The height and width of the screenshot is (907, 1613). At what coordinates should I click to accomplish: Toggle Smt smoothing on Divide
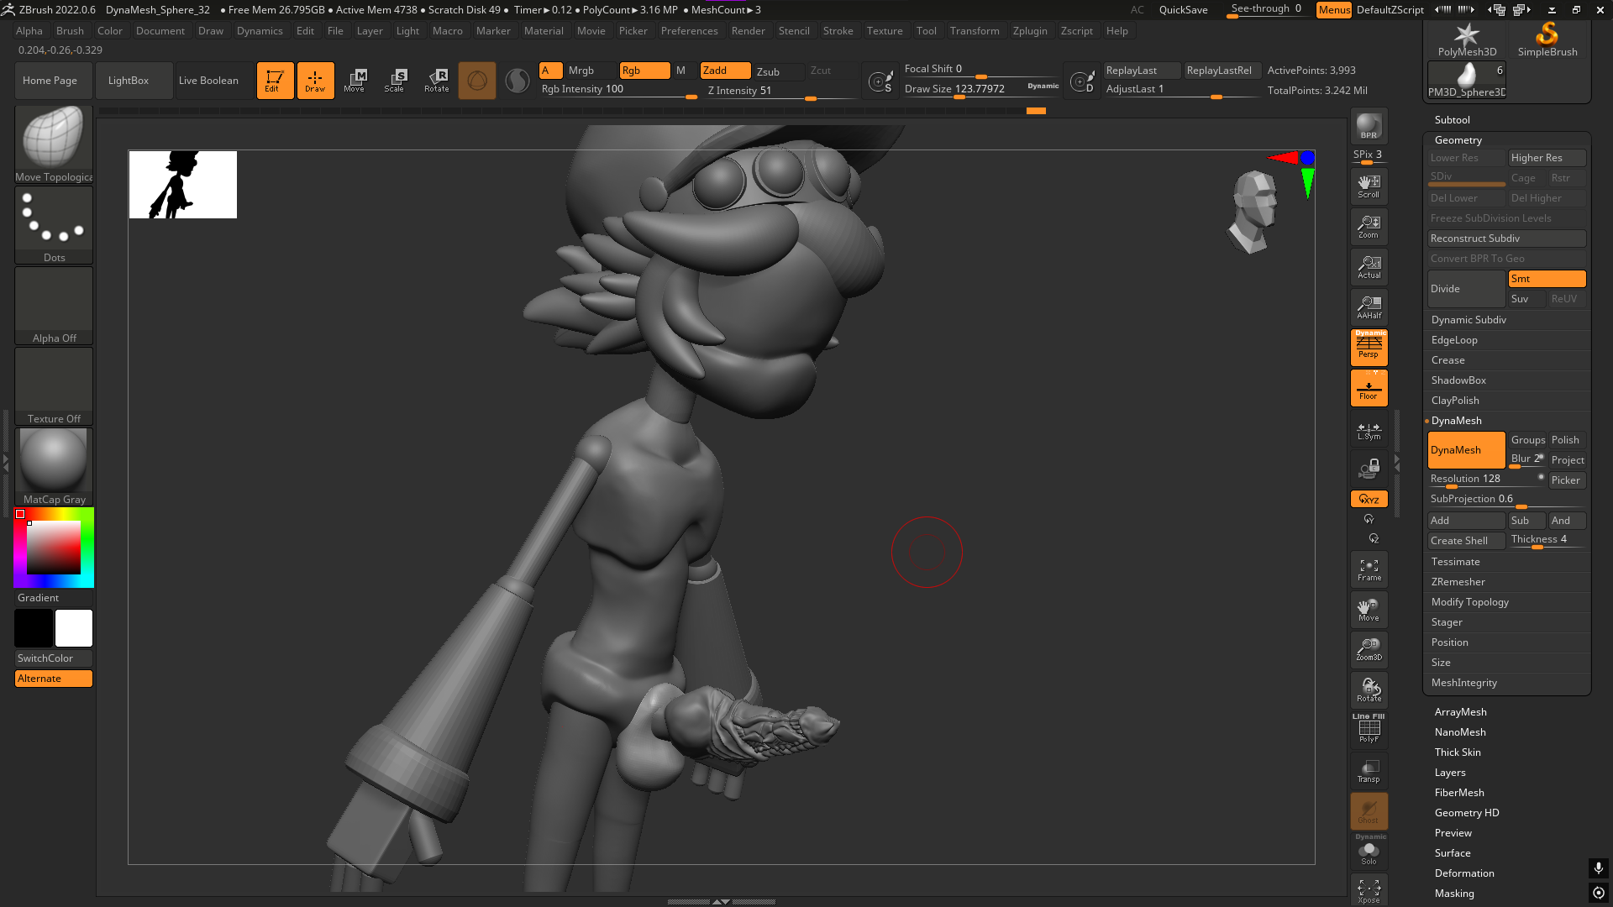[x=1547, y=279]
